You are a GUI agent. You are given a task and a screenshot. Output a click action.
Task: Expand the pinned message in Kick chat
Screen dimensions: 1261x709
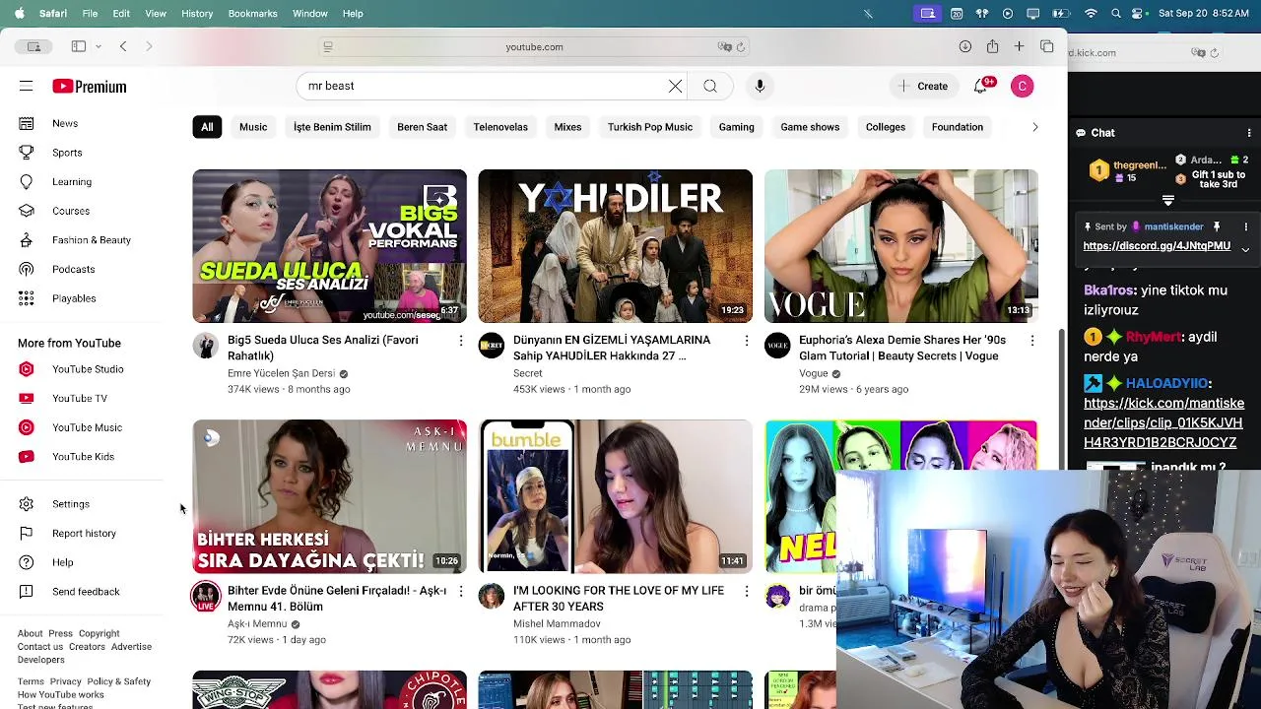(1245, 250)
